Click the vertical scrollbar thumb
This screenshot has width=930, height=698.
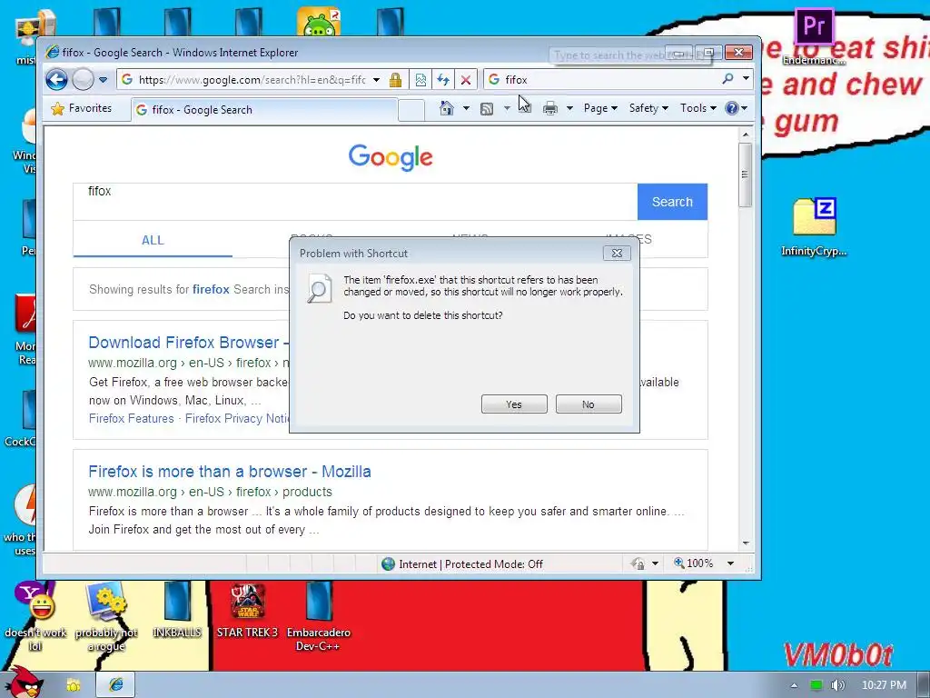[x=746, y=174]
